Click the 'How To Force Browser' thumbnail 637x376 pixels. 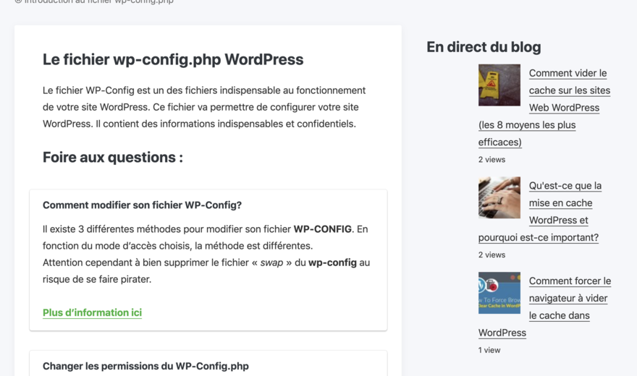coord(499,293)
